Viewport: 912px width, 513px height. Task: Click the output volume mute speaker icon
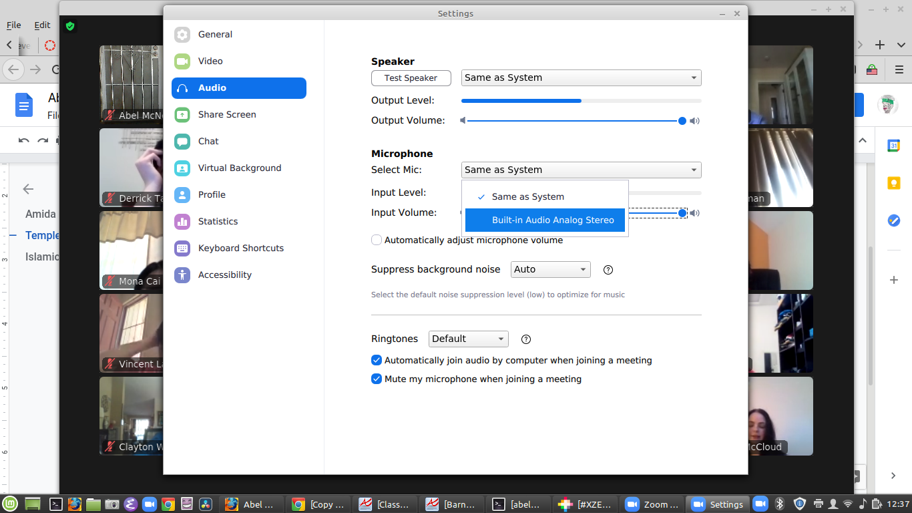click(x=463, y=121)
